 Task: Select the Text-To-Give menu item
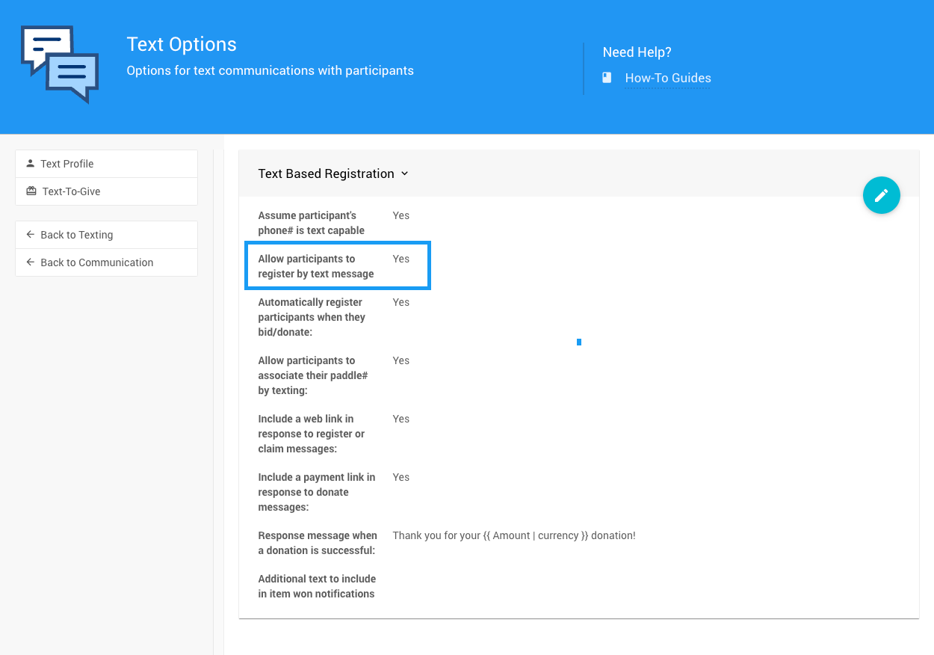tap(71, 191)
